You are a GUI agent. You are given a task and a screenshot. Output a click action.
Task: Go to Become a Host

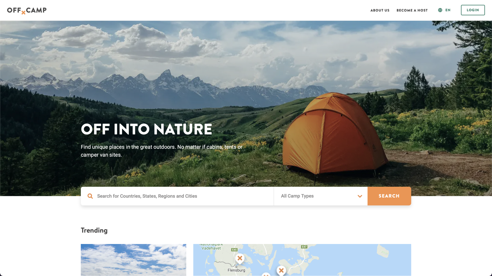(412, 10)
